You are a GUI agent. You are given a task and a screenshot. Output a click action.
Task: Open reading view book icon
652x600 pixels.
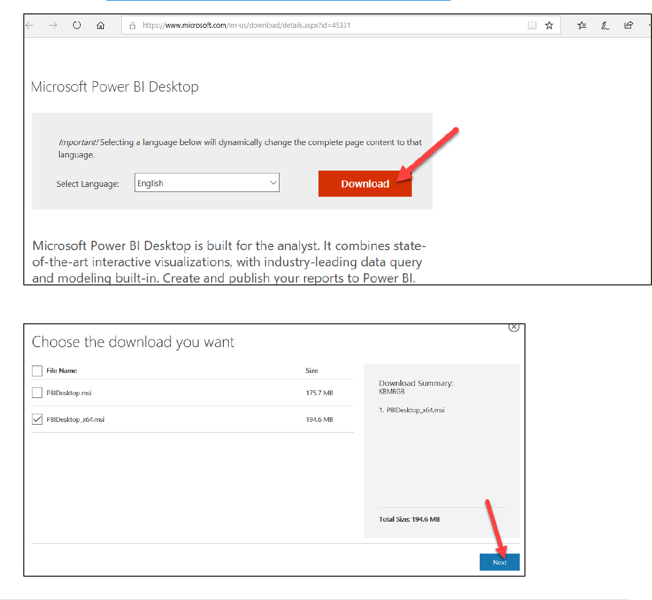pyautogui.click(x=532, y=26)
